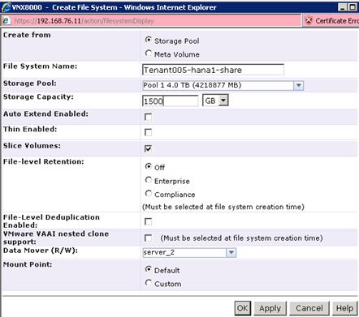Click the 'Create from' label
This screenshot has height=317, width=359.
coord(27,35)
